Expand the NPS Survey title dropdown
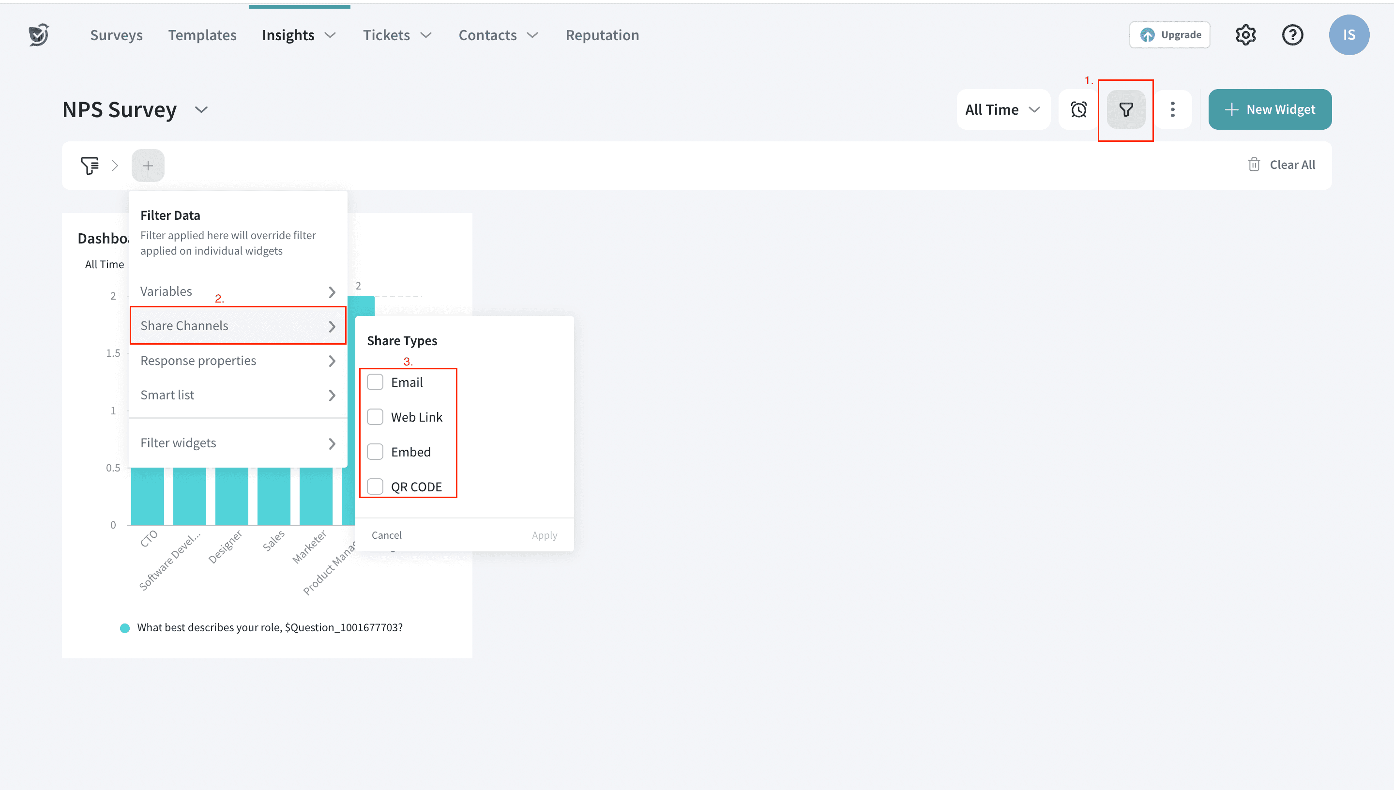 click(x=201, y=109)
